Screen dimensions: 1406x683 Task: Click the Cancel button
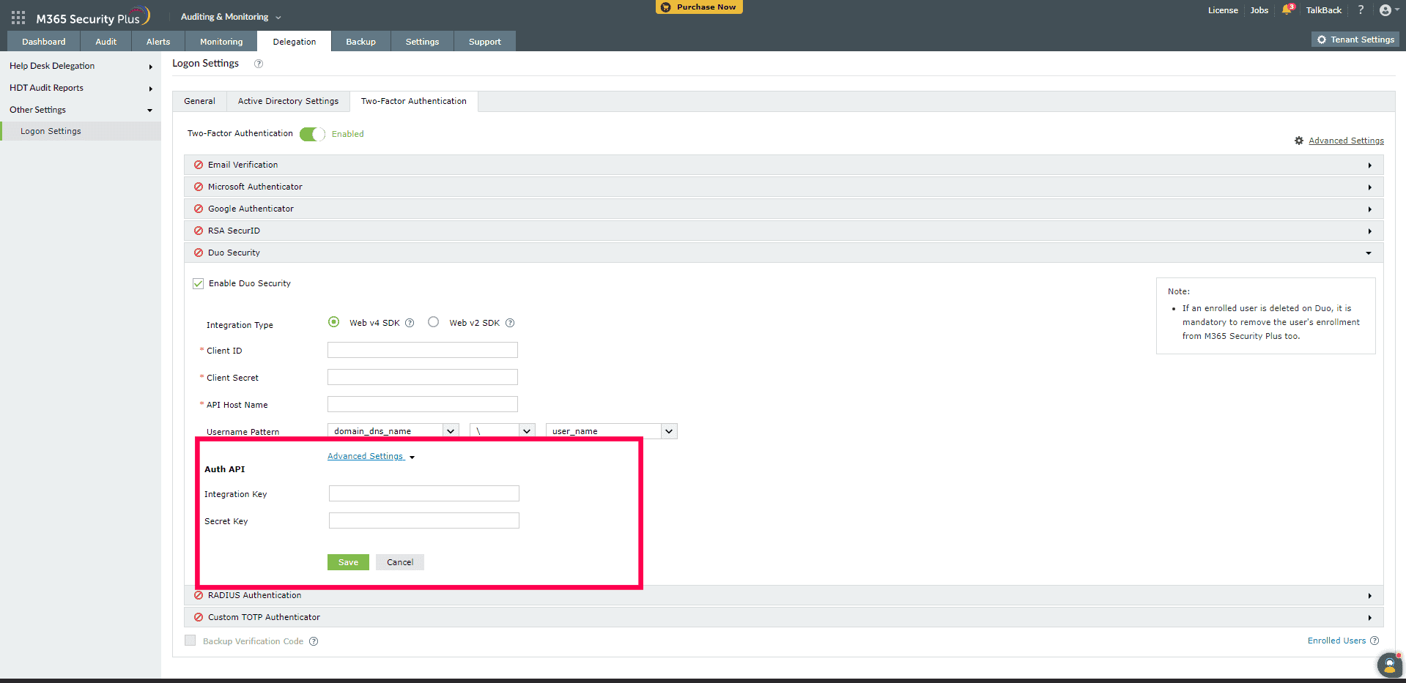400,562
